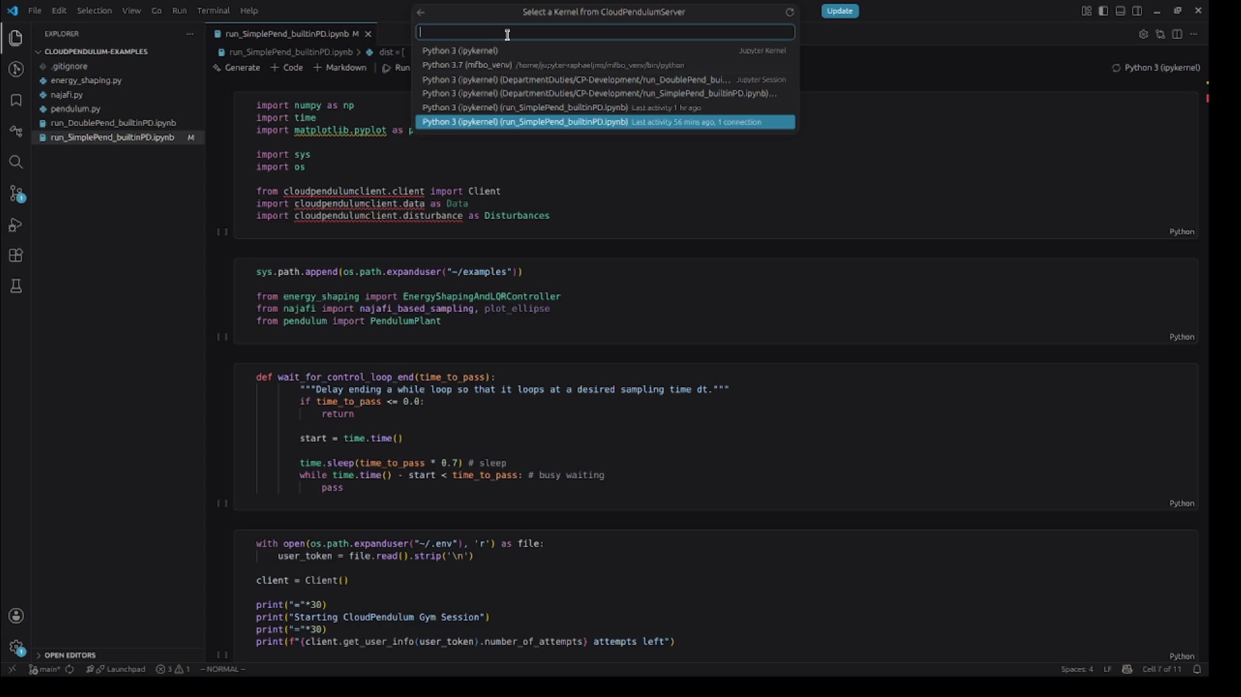Open najafi.py in Explorer
This screenshot has height=697, width=1241.
click(x=66, y=95)
